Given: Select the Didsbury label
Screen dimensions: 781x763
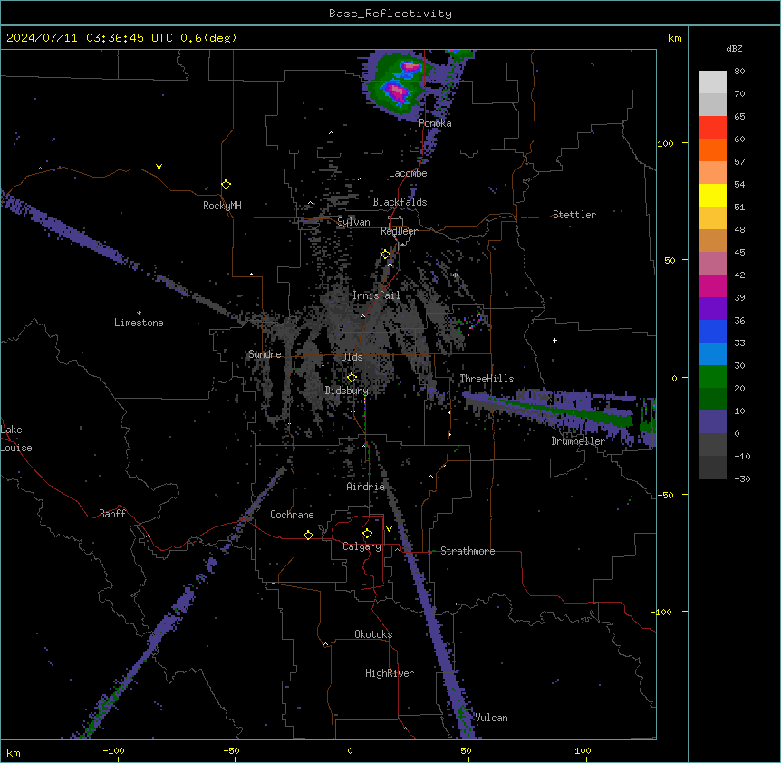Looking at the screenshot, I should pos(347,391).
